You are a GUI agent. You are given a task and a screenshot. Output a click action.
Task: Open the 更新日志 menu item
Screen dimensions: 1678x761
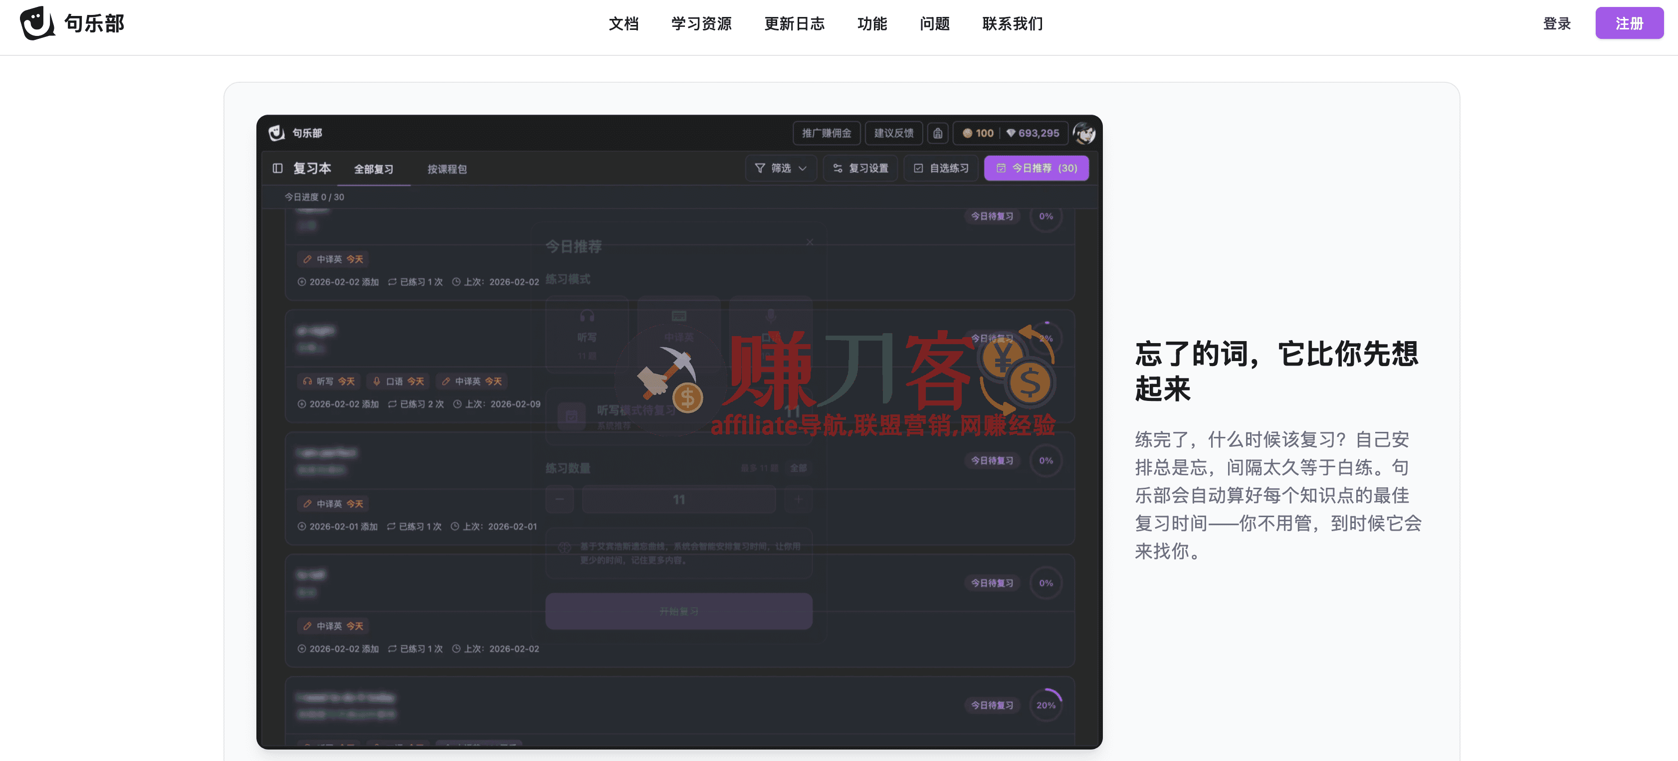coord(795,23)
